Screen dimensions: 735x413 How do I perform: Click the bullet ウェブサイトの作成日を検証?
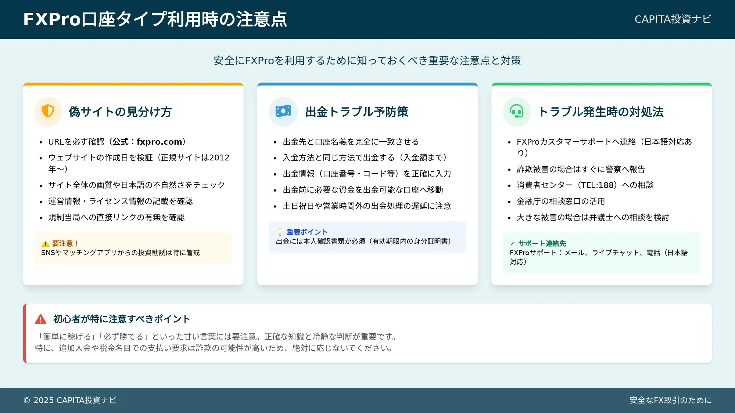click(139, 163)
